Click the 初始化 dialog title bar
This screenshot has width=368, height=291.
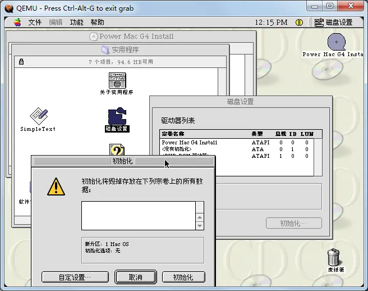(123, 161)
